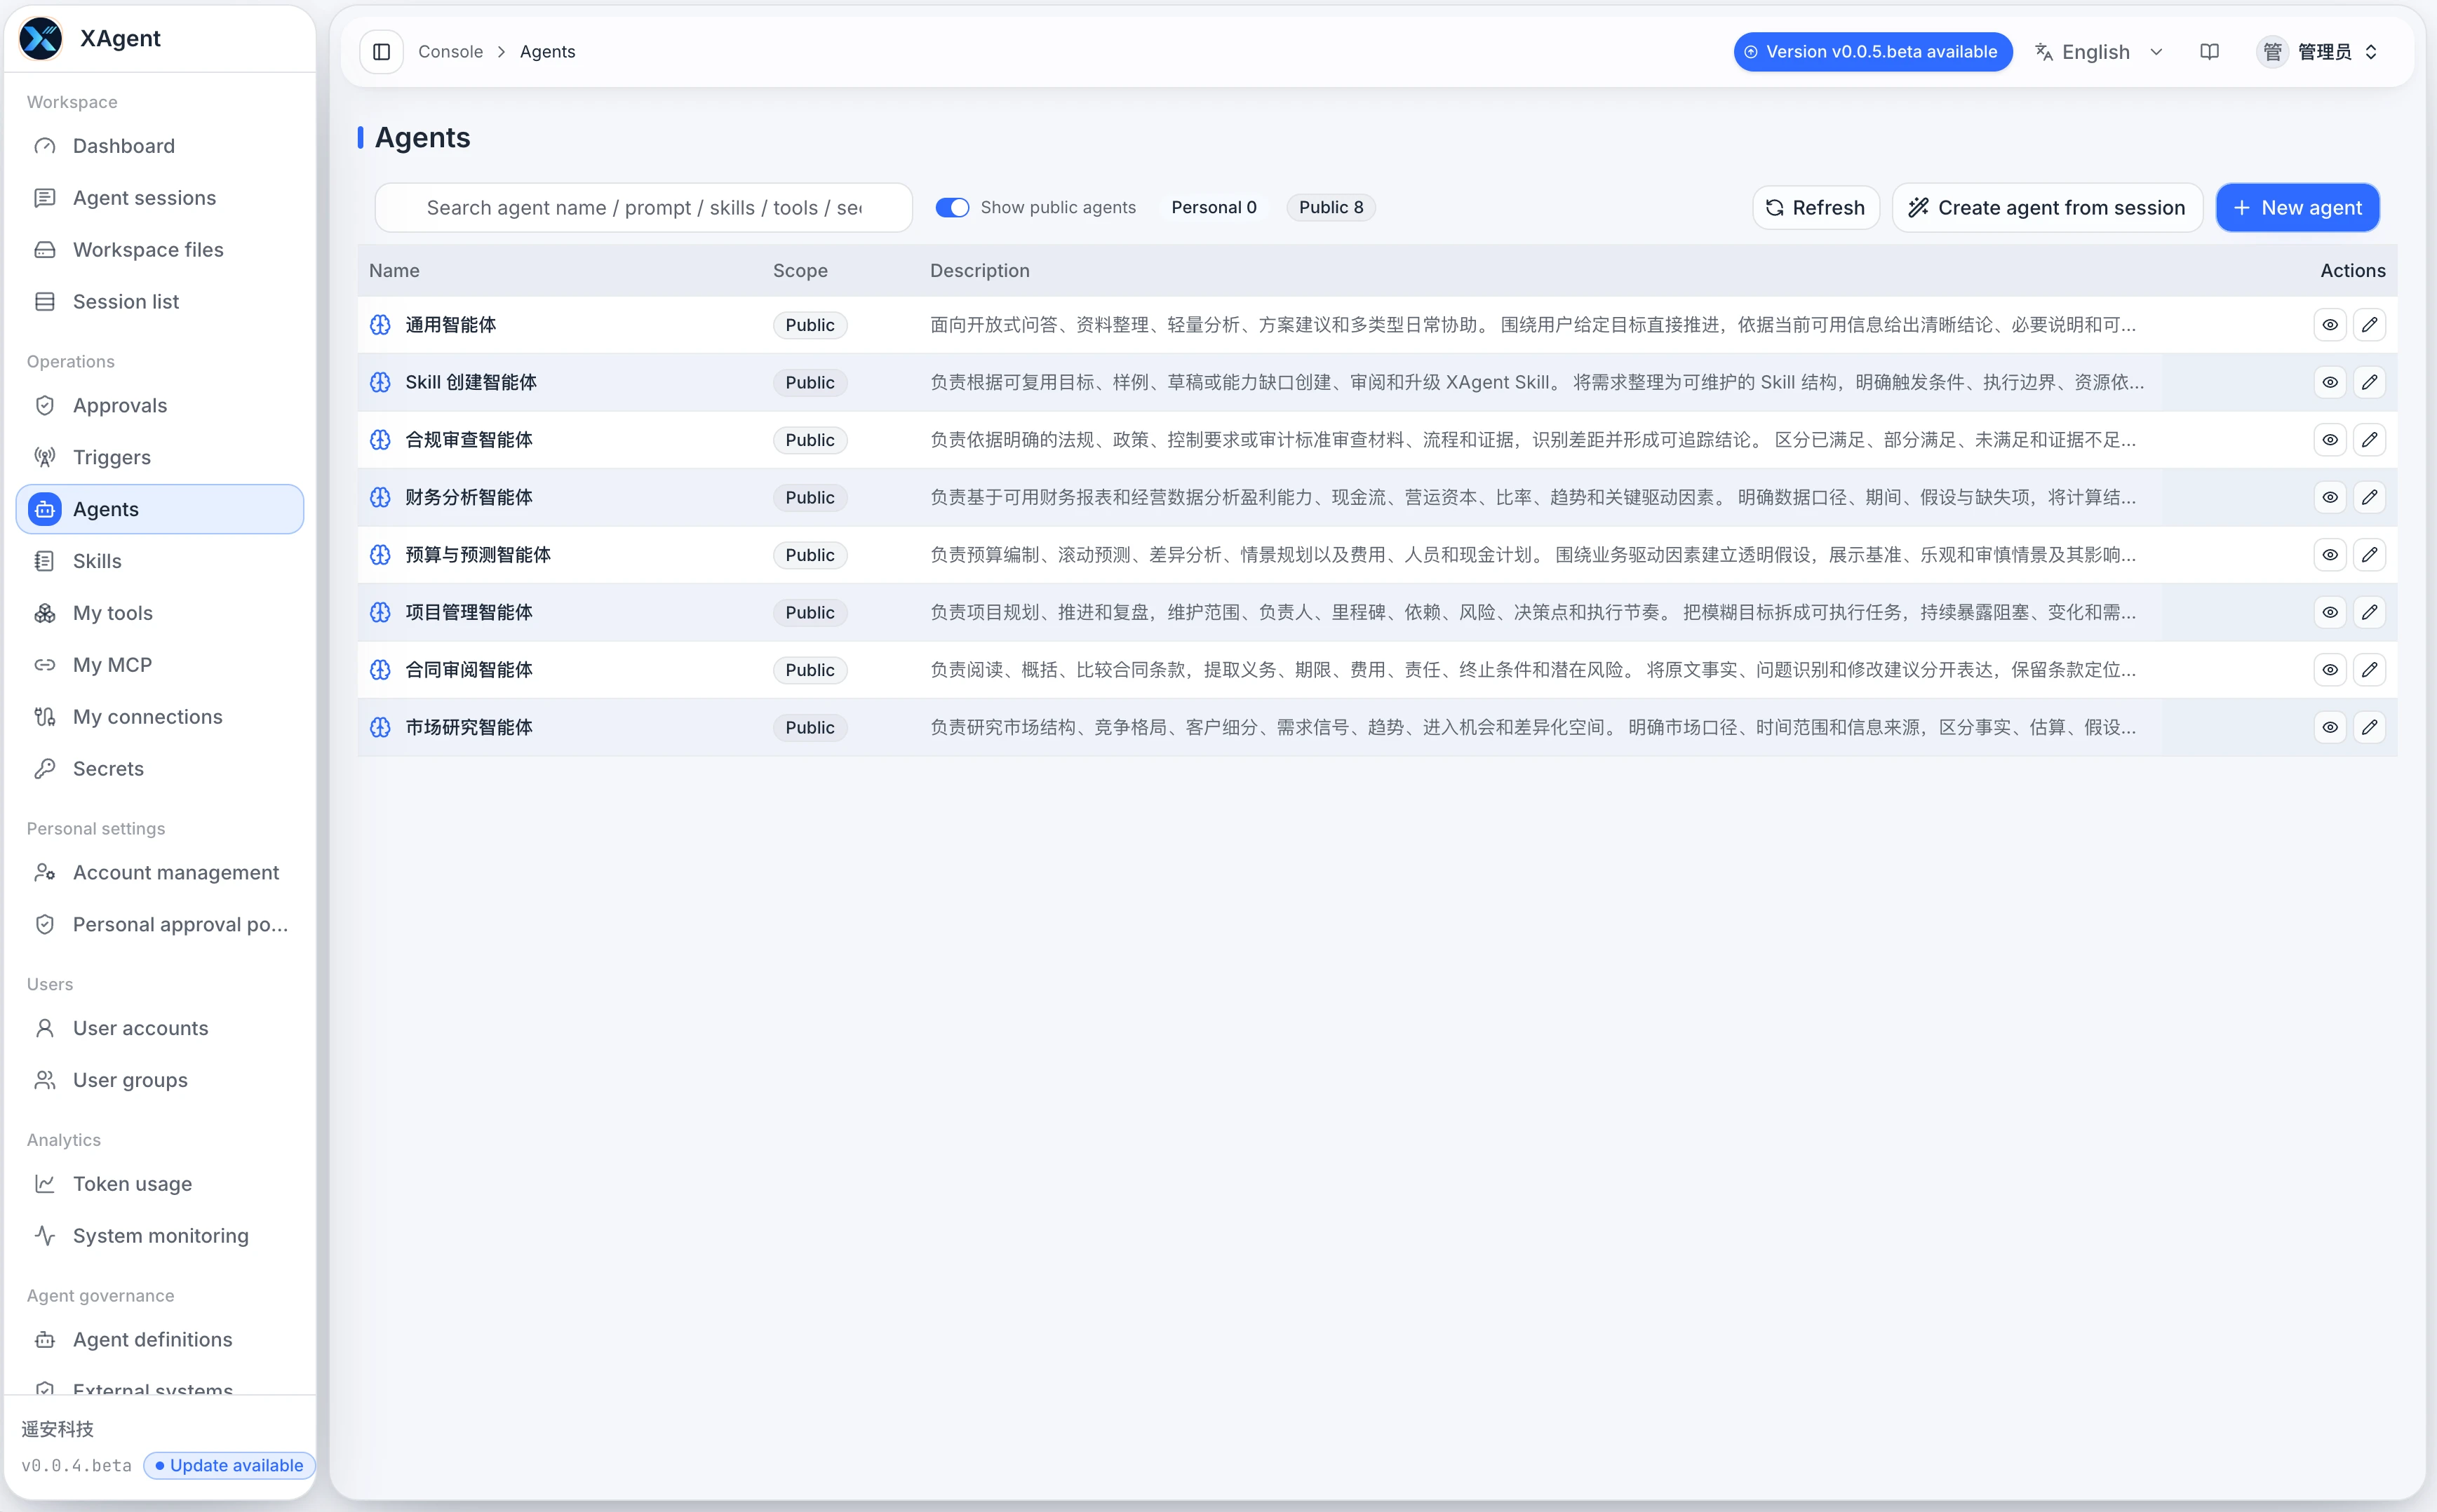View 合规审查智能体 via its eye icon
2437x1512 pixels.
(2330, 440)
